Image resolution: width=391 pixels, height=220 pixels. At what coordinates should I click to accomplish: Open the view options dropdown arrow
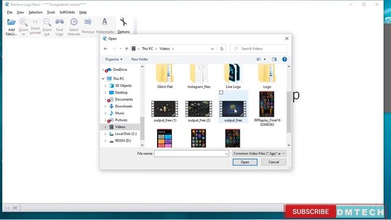[265, 59]
